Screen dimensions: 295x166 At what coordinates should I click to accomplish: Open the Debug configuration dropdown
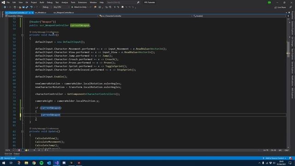click(47, 7)
